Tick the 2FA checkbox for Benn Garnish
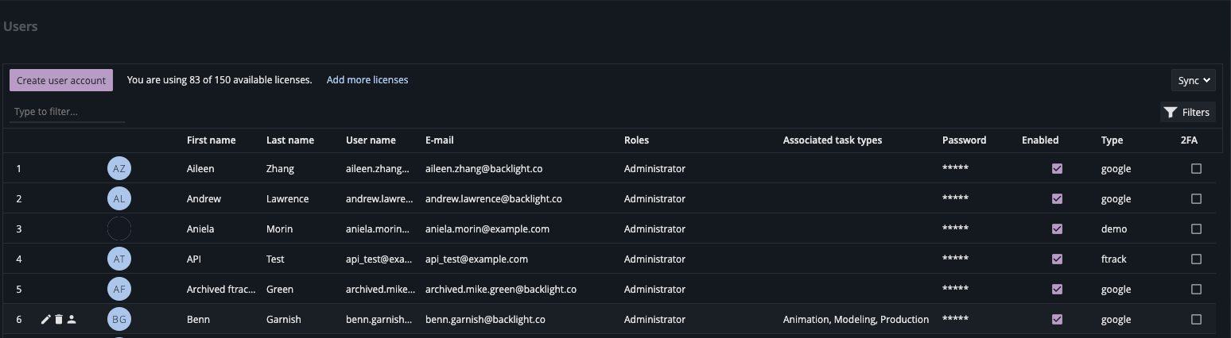Viewport: 1231px width, 338px height. coord(1196,319)
